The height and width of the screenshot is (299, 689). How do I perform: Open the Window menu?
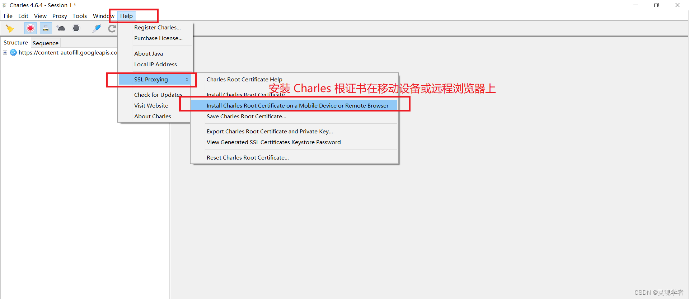(104, 16)
